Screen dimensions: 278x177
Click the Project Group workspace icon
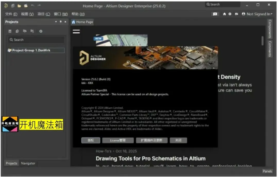10,50
